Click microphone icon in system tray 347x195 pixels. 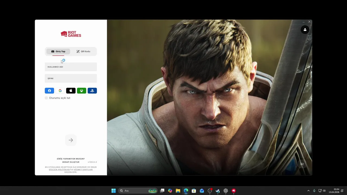click(x=314, y=191)
